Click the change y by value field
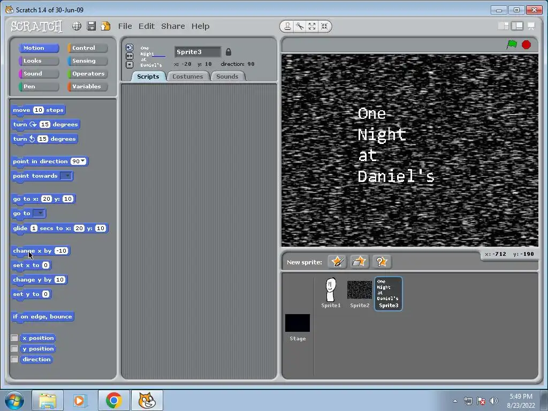The width and height of the screenshot is (548, 411). (60, 279)
